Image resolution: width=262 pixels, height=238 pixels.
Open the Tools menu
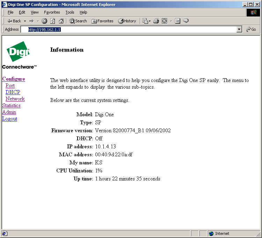click(70, 12)
